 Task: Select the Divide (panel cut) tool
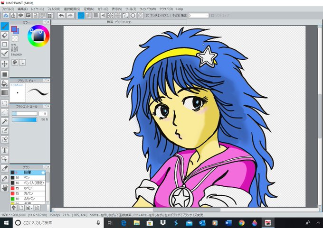[5, 168]
